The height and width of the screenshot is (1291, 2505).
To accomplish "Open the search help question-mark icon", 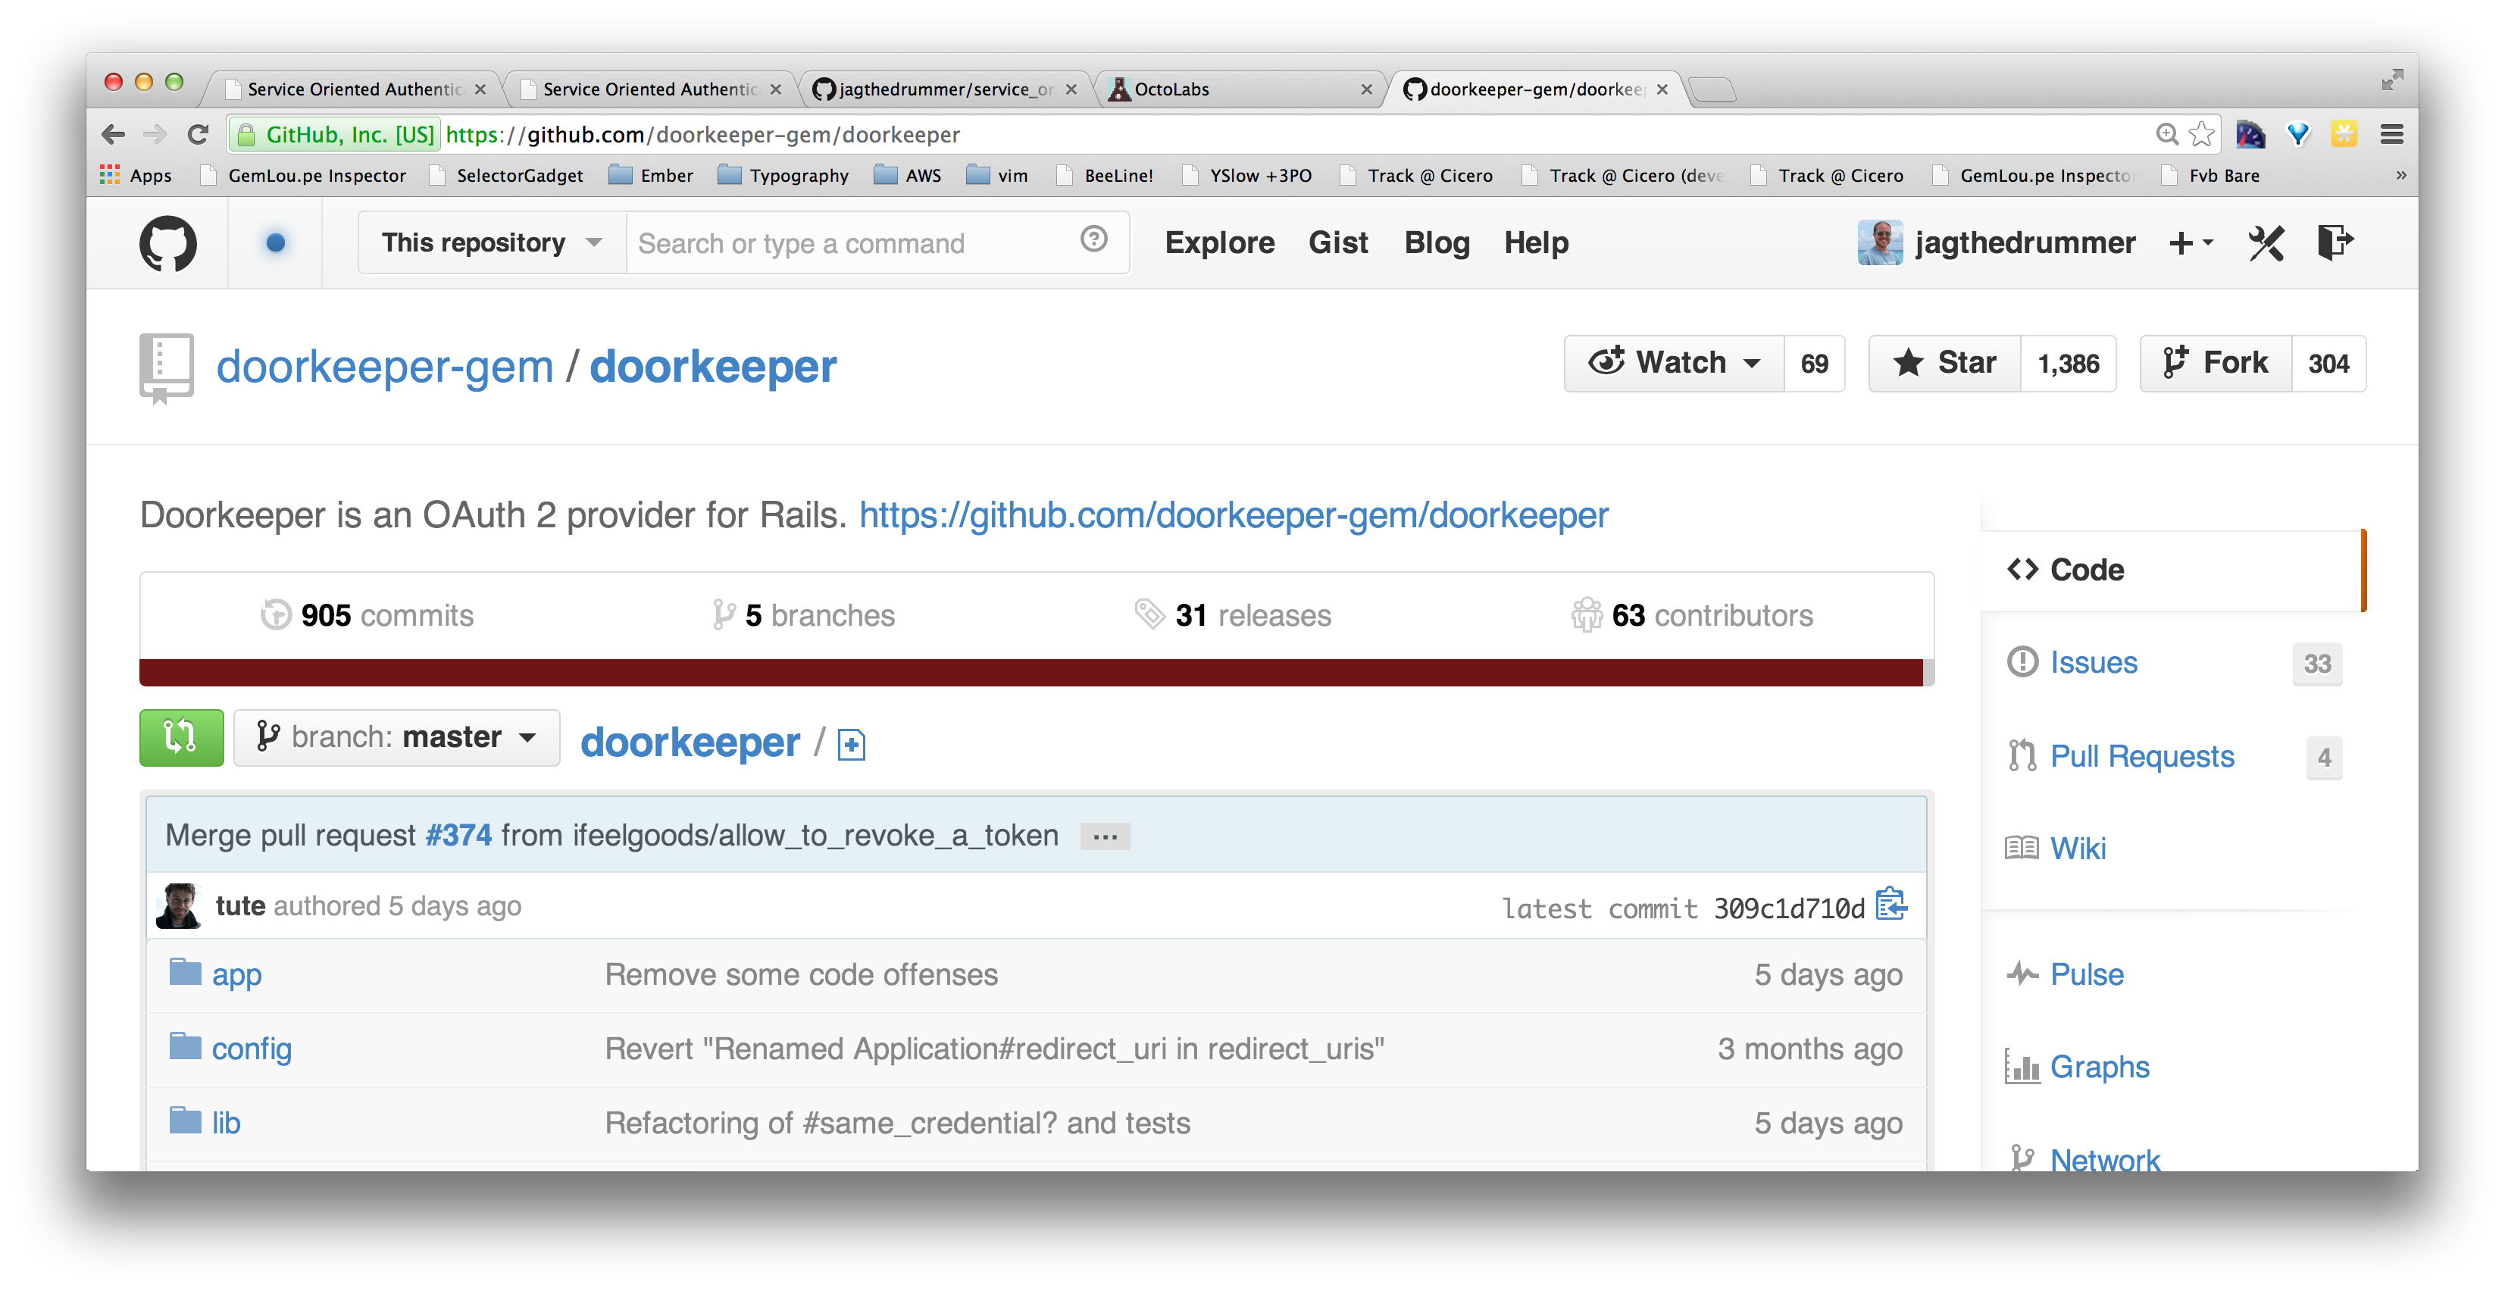I will coord(1093,239).
